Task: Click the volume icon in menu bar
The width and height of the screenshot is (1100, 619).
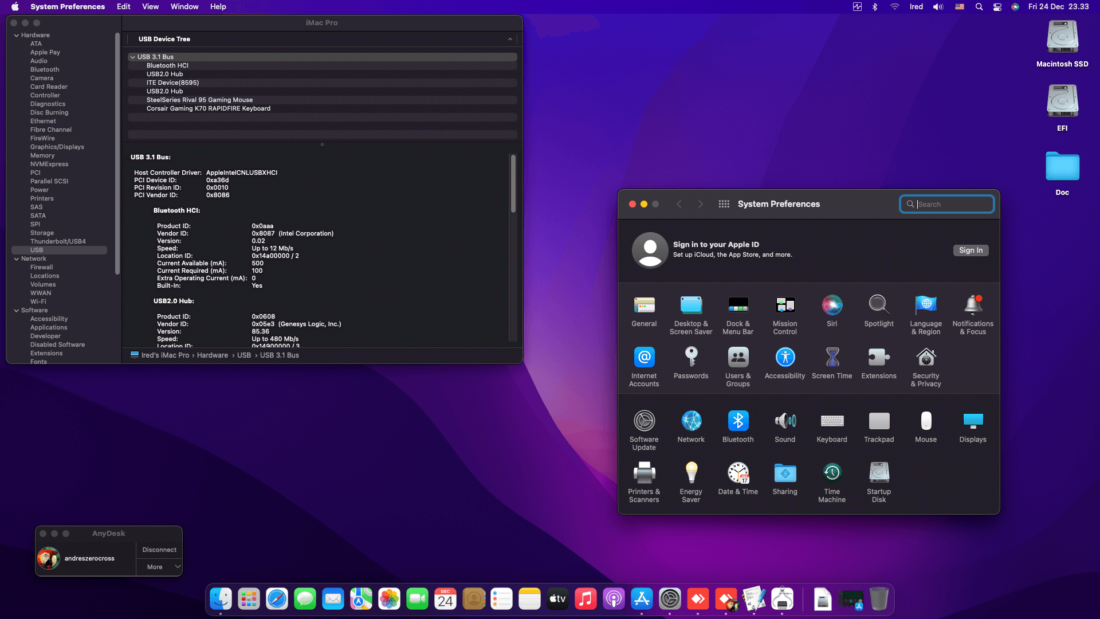Action: tap(938, 7)
